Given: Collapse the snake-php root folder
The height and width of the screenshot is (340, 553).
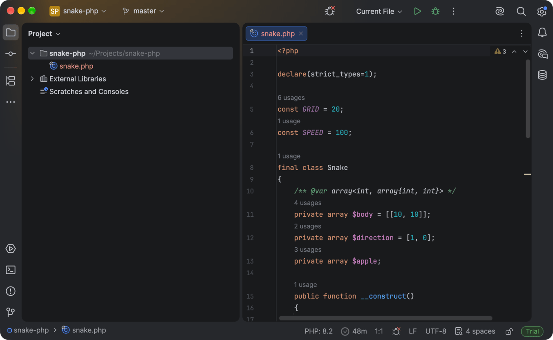Looking at the screenshot, I should coord(32,53).
